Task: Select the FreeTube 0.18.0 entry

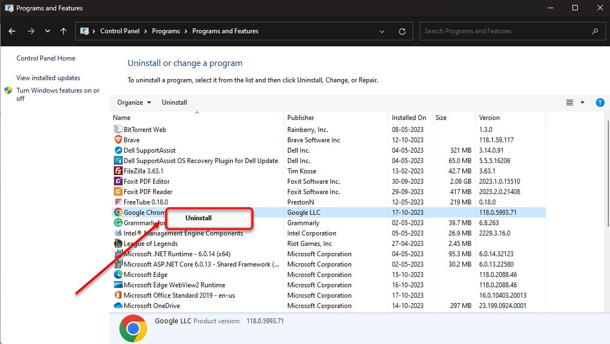Action: coord(146,202)
